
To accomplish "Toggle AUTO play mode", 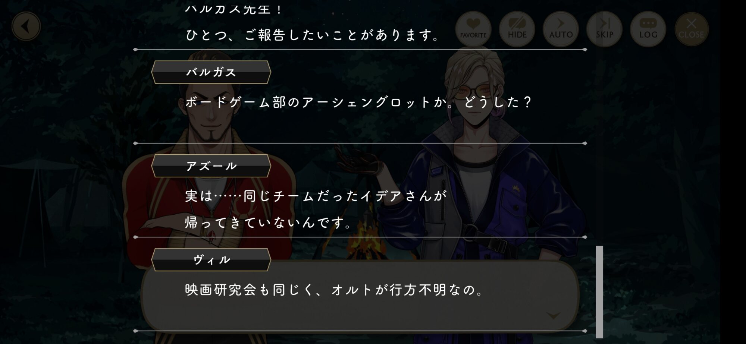I will (x=561, y=29).
